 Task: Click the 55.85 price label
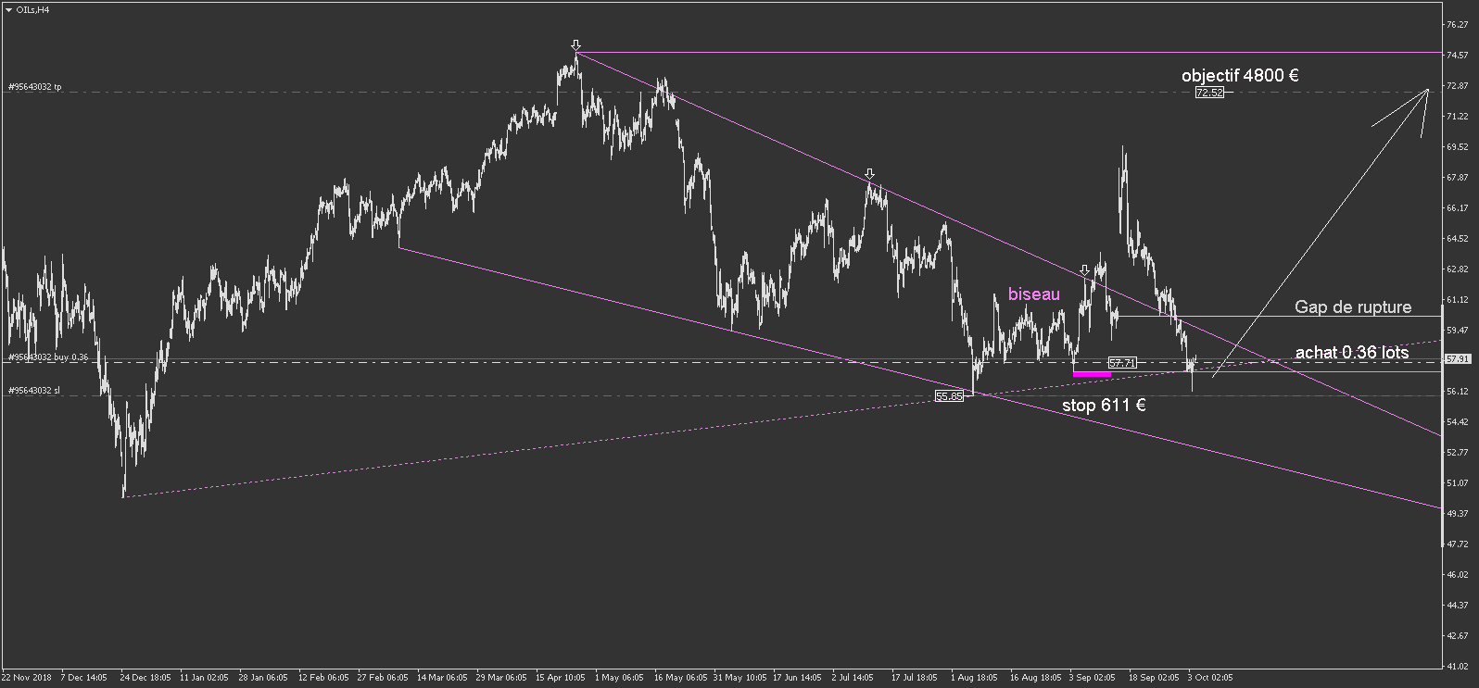[950, 395]
